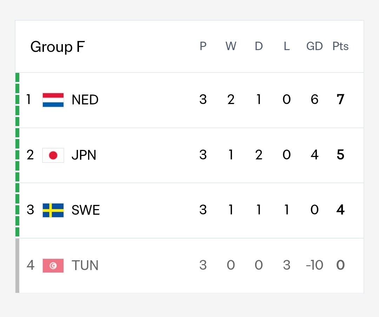Click the D column header
This screenshot has height=317, width=379.
[x=259, y=46]
